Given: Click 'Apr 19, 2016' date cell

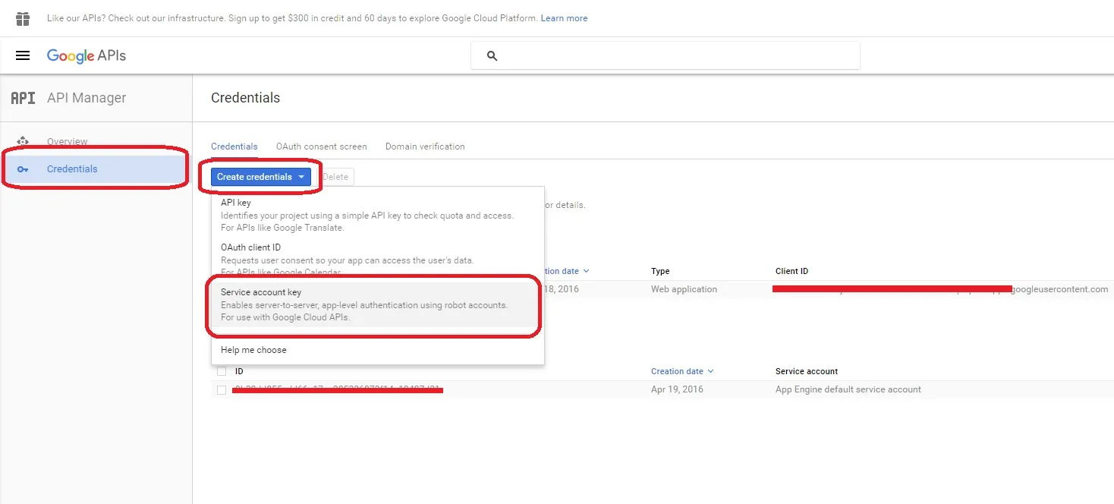Looking at the screenshot, I should coord(677,389).
